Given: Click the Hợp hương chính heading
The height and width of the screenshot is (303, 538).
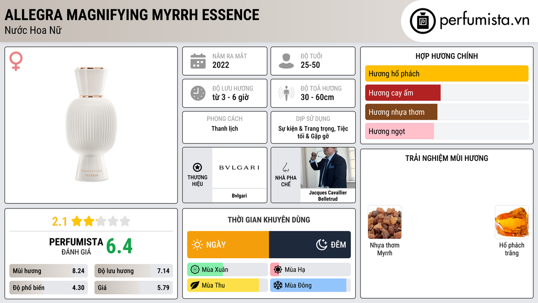Looking at the screenshot, I should [447, 56].
